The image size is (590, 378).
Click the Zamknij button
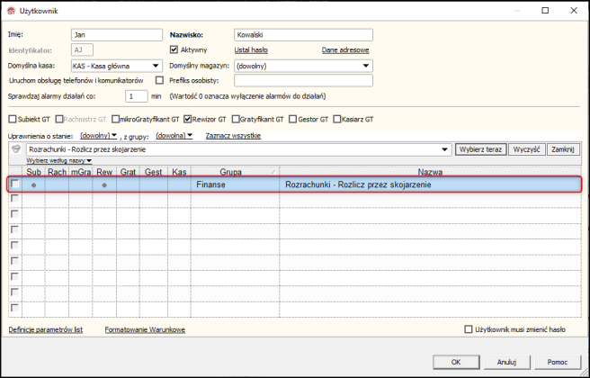point(563,149)
